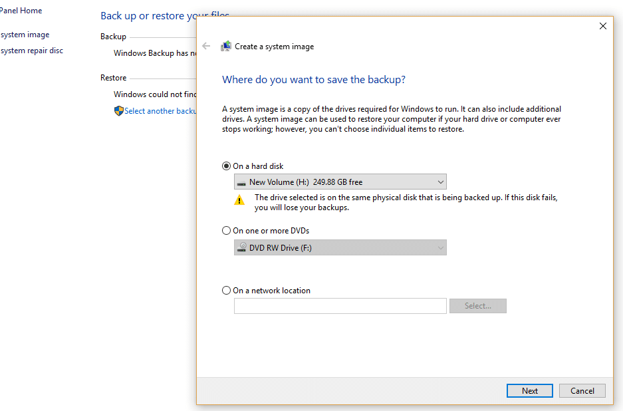Cancel the system image wizard

pyautogui.click(x=582, y=391)
